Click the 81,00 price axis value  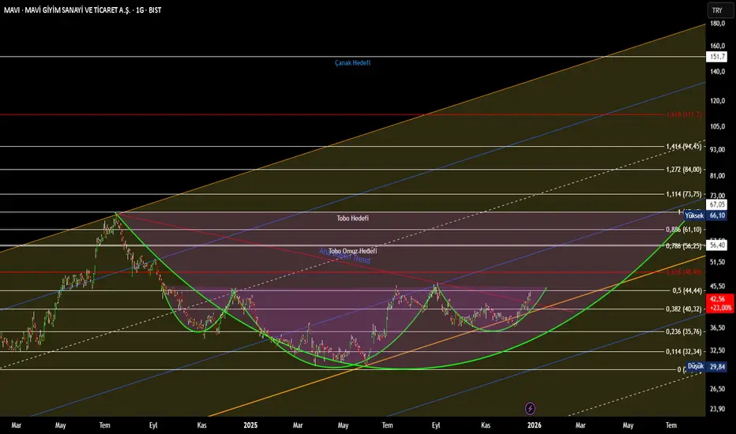point(717,175)
